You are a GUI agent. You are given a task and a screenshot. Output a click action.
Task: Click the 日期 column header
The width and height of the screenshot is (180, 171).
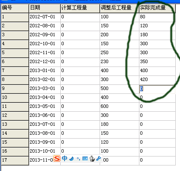coord(45,9)
